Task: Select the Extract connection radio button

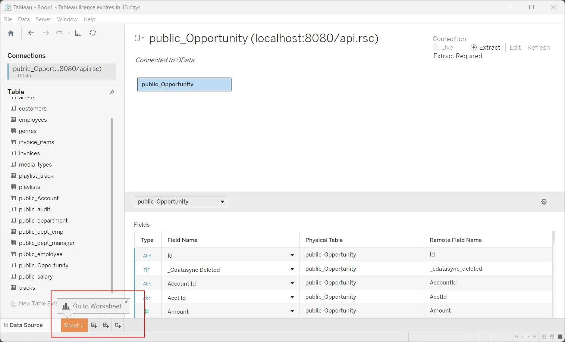Action: click(474, 47)
